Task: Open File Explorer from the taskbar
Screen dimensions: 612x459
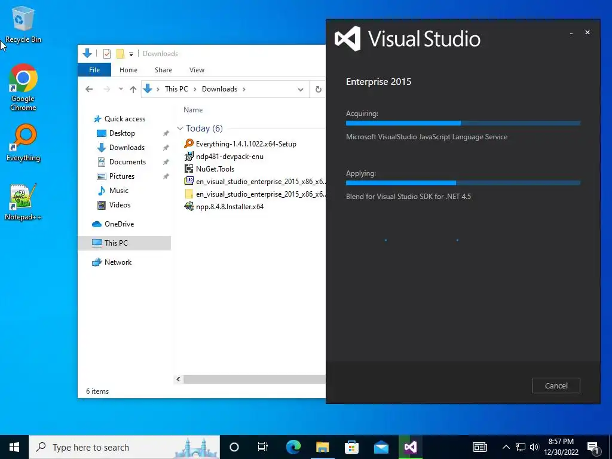Action: tap(322, 447)
